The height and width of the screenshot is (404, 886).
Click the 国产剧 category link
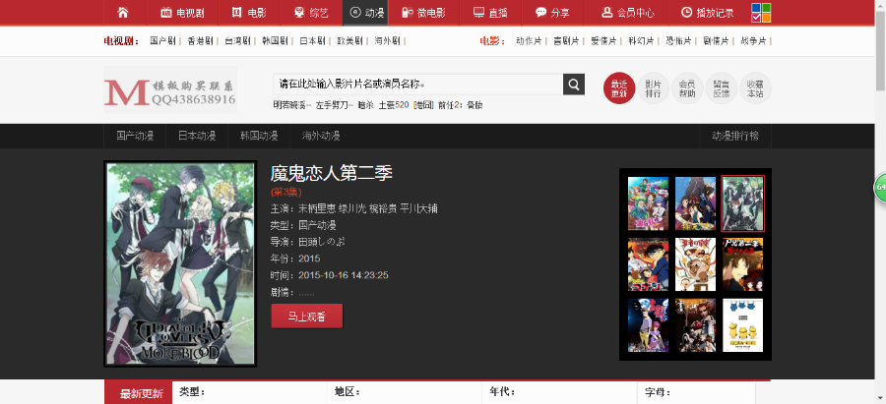162,41
